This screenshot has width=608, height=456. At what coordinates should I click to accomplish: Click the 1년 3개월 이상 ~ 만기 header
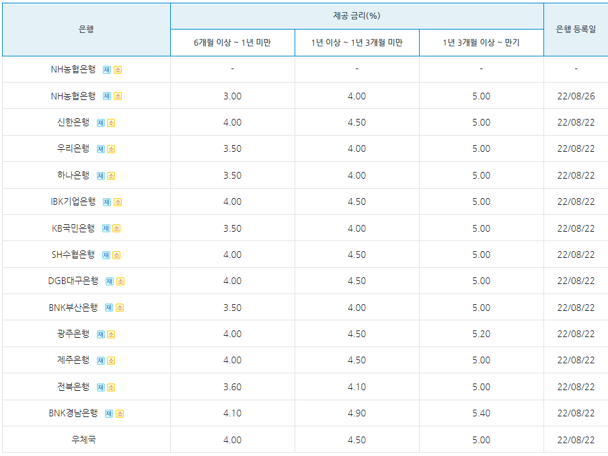click(481, 42)
